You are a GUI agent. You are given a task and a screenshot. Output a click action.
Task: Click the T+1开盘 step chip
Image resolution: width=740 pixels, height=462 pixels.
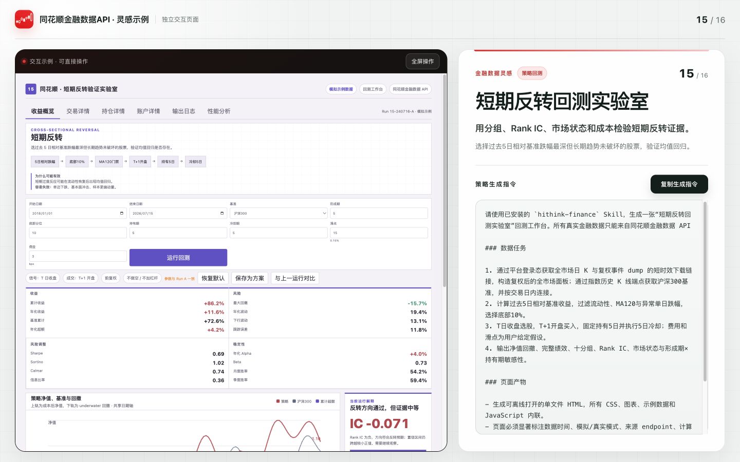140,162
